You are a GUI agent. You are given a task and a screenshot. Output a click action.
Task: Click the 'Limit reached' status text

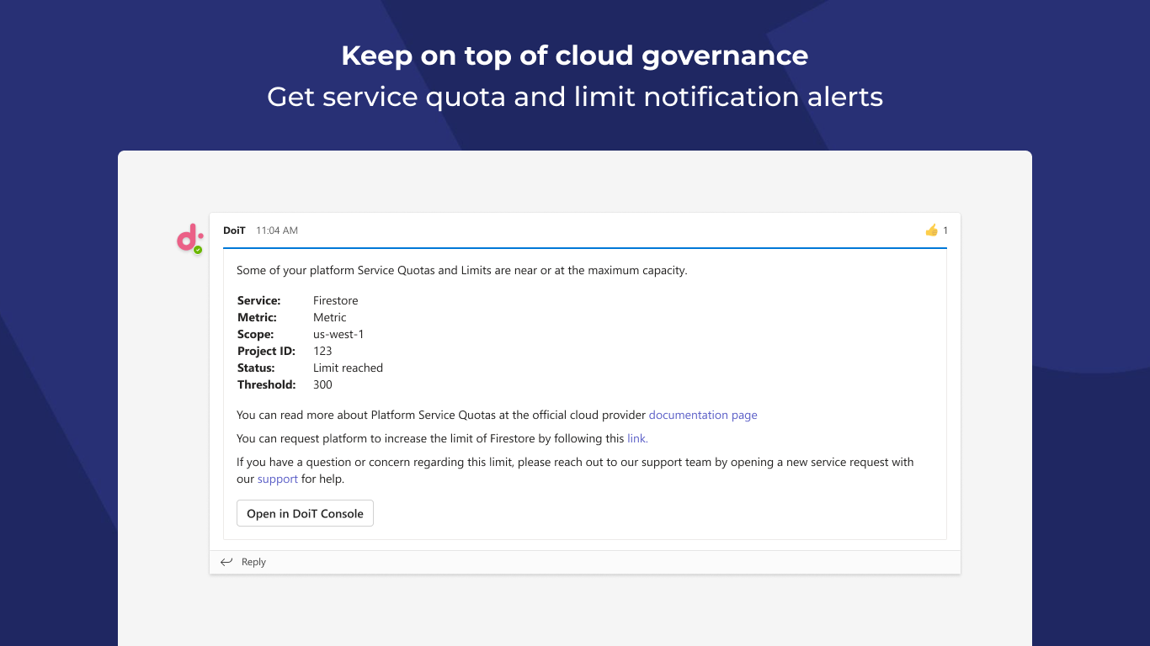348,368
